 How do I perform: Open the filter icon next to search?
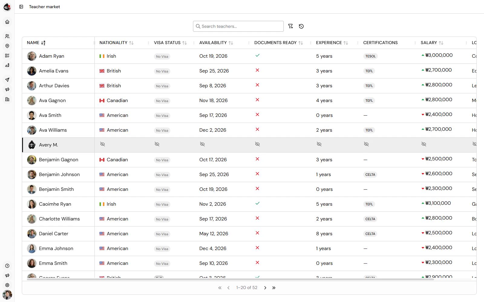click(291, 26)
